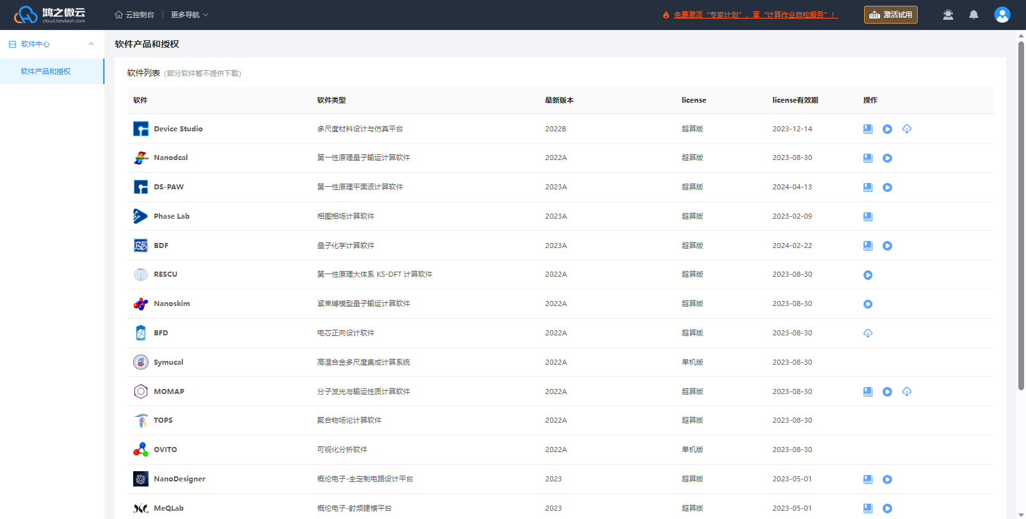The width and height of the screenshot is (1026, 519).
Task: Click DS-PAW's 2024-04-13 expiry date
Action: click(x=792, y=187)
